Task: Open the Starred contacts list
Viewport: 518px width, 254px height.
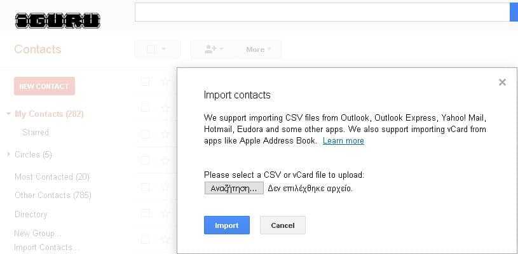Action: coord(36,132)
